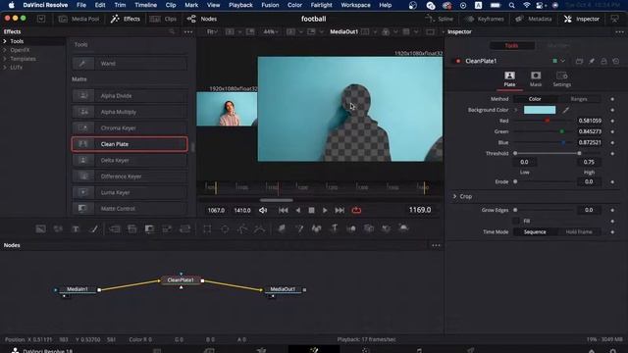Open the viewer Fit dropdown
Viewport: 628px width, 353px height.
212,31
